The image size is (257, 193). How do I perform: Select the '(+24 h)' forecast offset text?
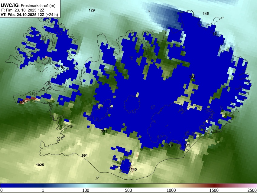pyautogui.click(x=52, y=15)
